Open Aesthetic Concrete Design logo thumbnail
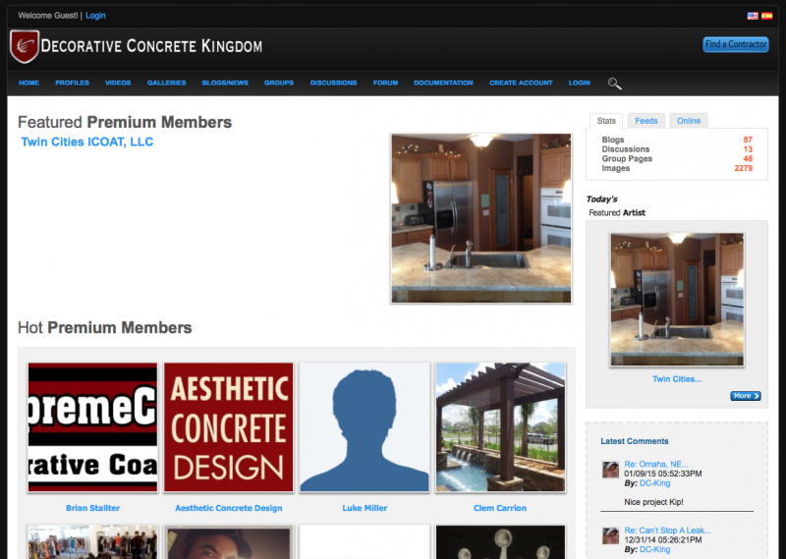Image resolution: width=786 pixels, height=559 pixels. point(229,427)
